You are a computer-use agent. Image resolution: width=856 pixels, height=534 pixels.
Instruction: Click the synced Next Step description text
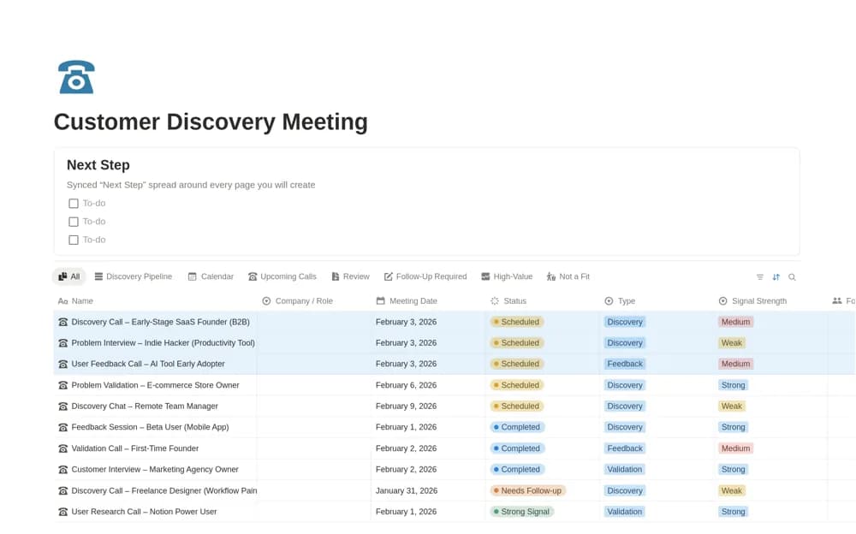pos(191,185)
